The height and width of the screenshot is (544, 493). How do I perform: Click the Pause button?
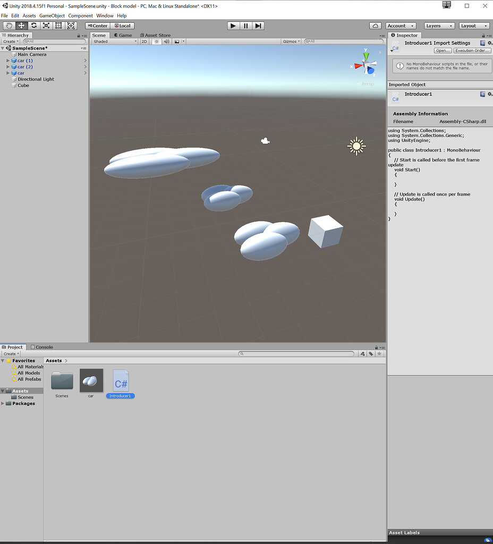pos(245,25)
